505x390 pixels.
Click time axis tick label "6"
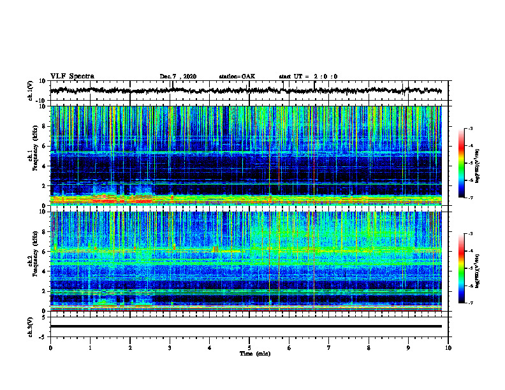tap(289, 348)
